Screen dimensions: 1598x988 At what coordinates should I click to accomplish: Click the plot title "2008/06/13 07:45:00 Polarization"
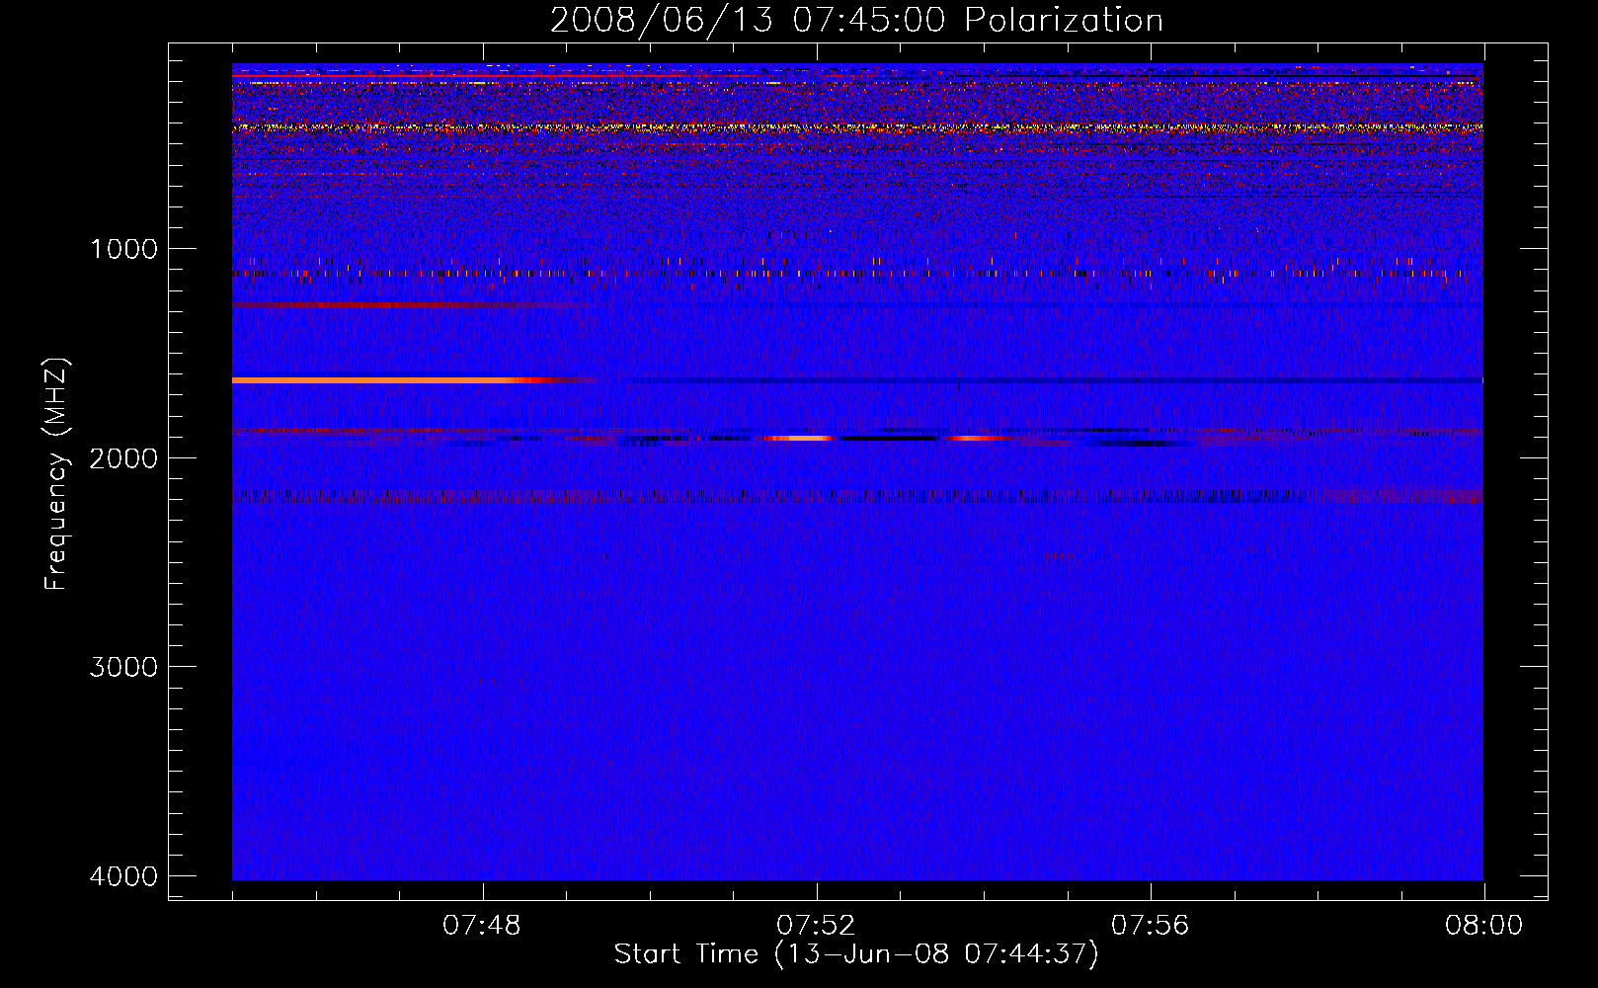point(856,20)
